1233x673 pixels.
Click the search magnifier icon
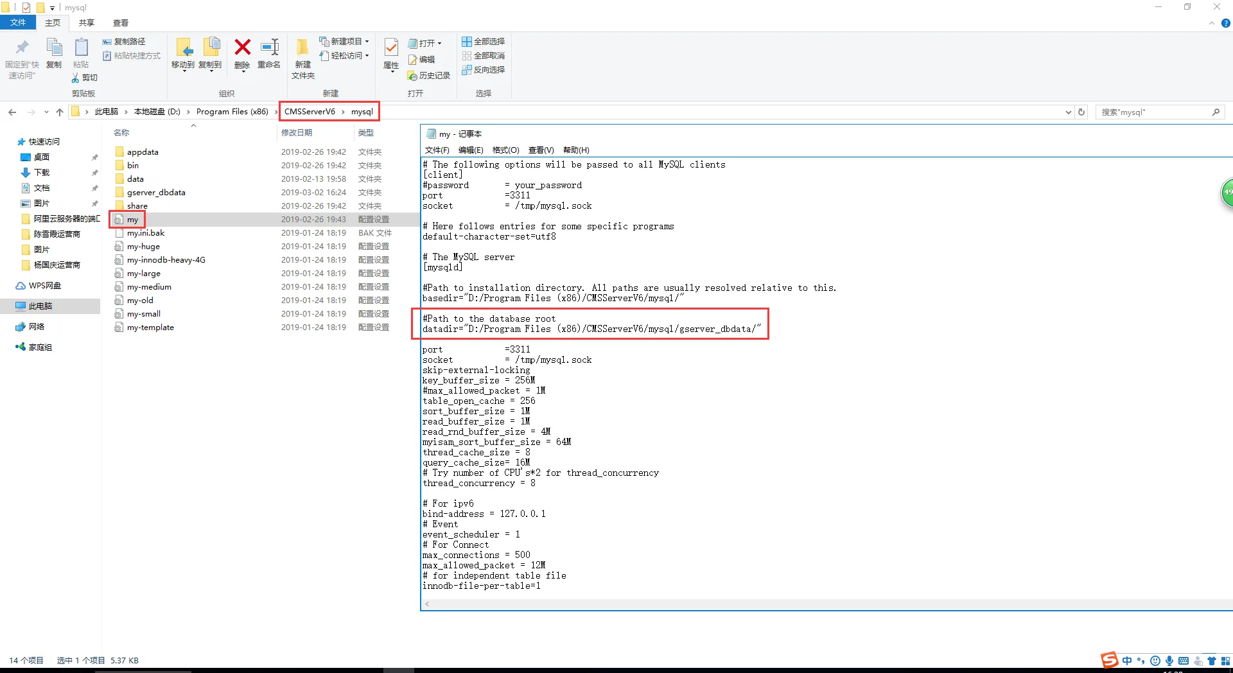click(1216, 112)
